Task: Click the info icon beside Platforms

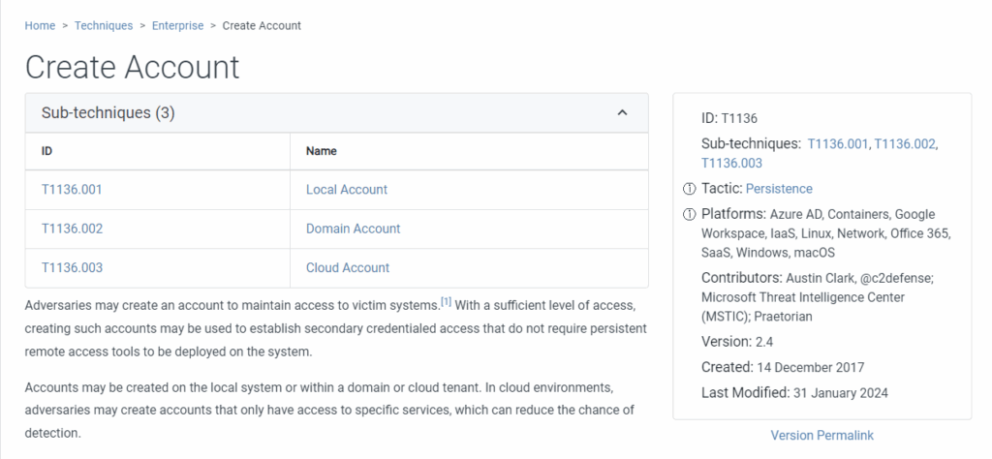Action: (690, 214)
